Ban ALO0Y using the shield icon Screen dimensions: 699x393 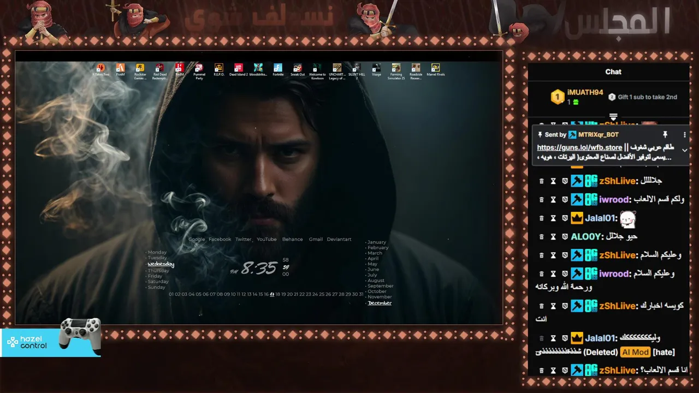565,237
